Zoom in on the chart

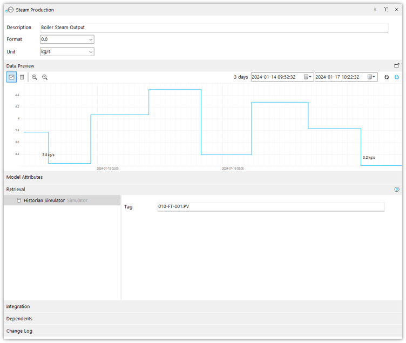pyautogui.click(x=35, y=77)
